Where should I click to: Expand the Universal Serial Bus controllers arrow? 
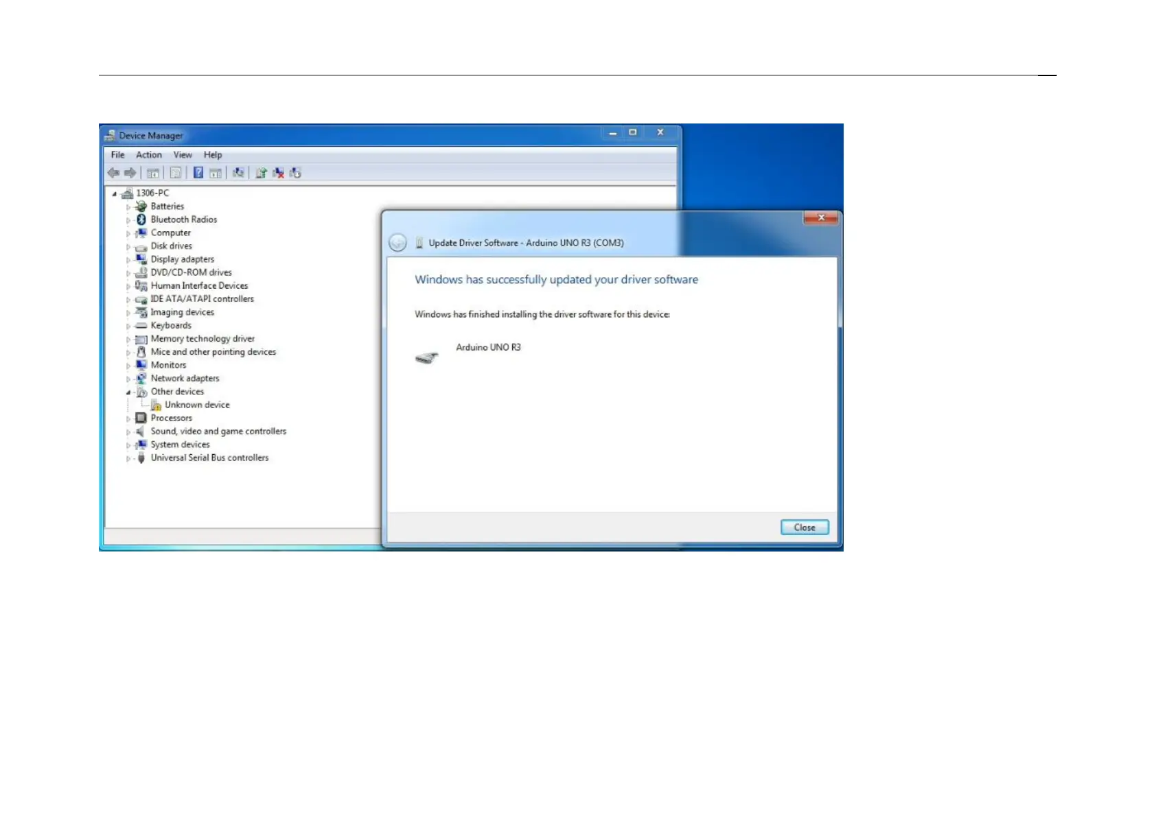tap(128, 459)
